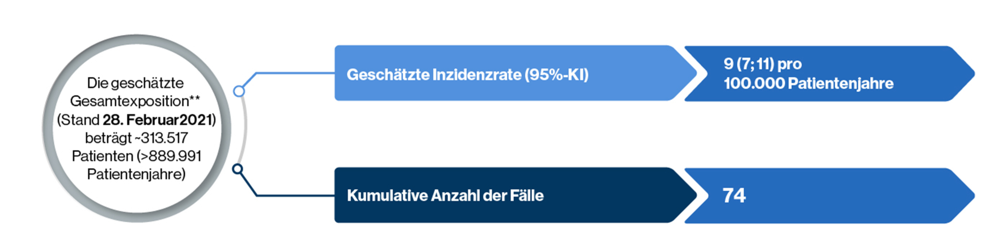The image size is (1005, 245).
Task: Click the double asterisk footnote marker
Action: click(195, 99)
